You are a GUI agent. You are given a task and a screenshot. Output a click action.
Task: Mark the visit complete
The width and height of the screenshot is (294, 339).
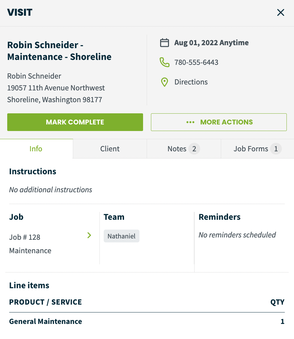pos(75,122)
